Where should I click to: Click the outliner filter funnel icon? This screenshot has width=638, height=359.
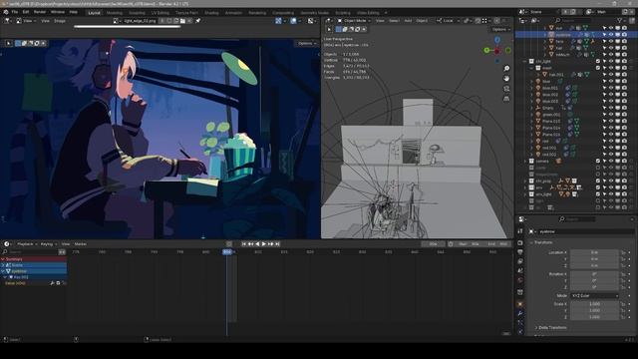pos(620,20)
